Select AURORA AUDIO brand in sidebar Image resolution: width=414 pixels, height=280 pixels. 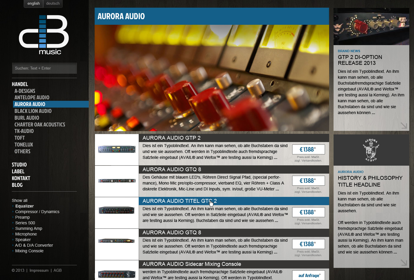(x=51, y=104)
